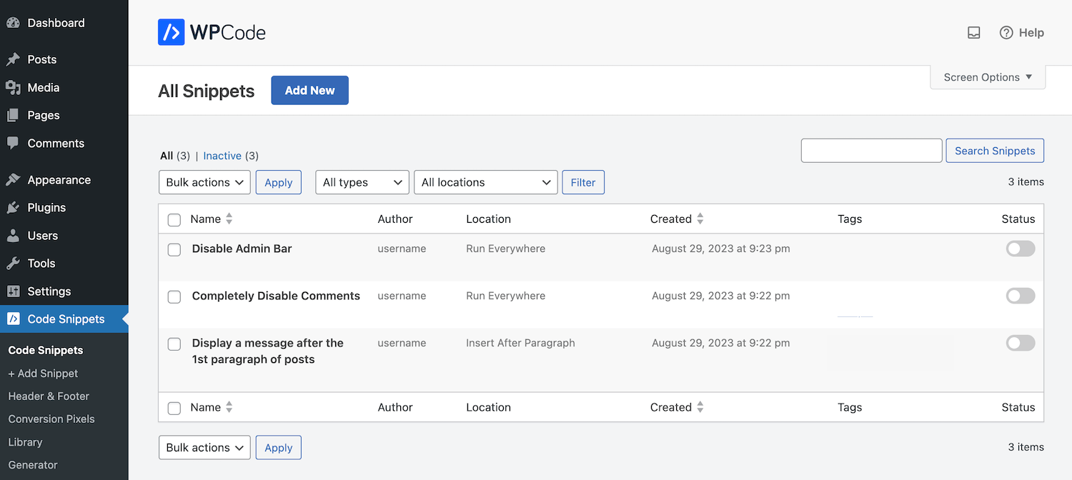Check the Completely Disable Comments checkbox
Image resolution: width=1072 pixels, height=480 pixels.
(x=174, y=296)
